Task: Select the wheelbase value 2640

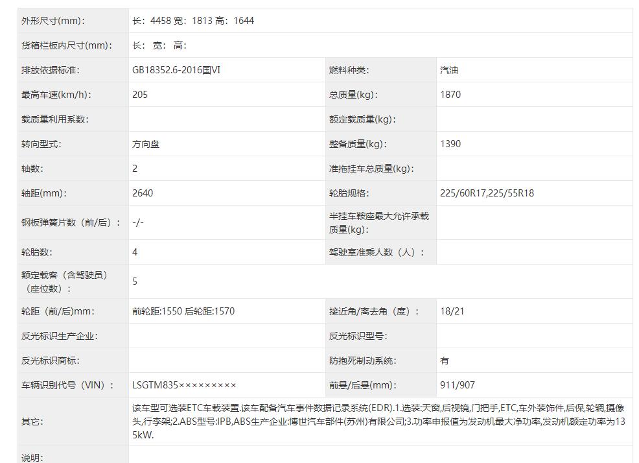Action: [x=143, y=193]
